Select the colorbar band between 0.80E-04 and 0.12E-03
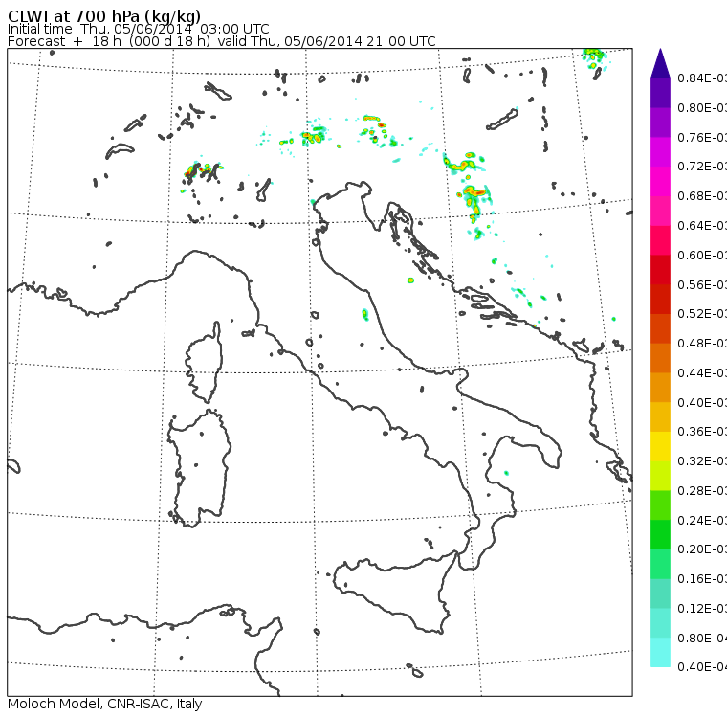The width and height of the screenshot is (727, 717). click(x=660, y=623)
